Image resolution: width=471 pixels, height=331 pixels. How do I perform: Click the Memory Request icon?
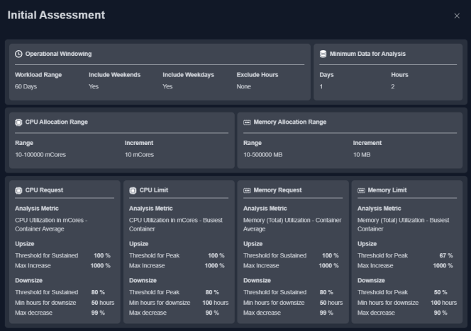tap(247, 190)
